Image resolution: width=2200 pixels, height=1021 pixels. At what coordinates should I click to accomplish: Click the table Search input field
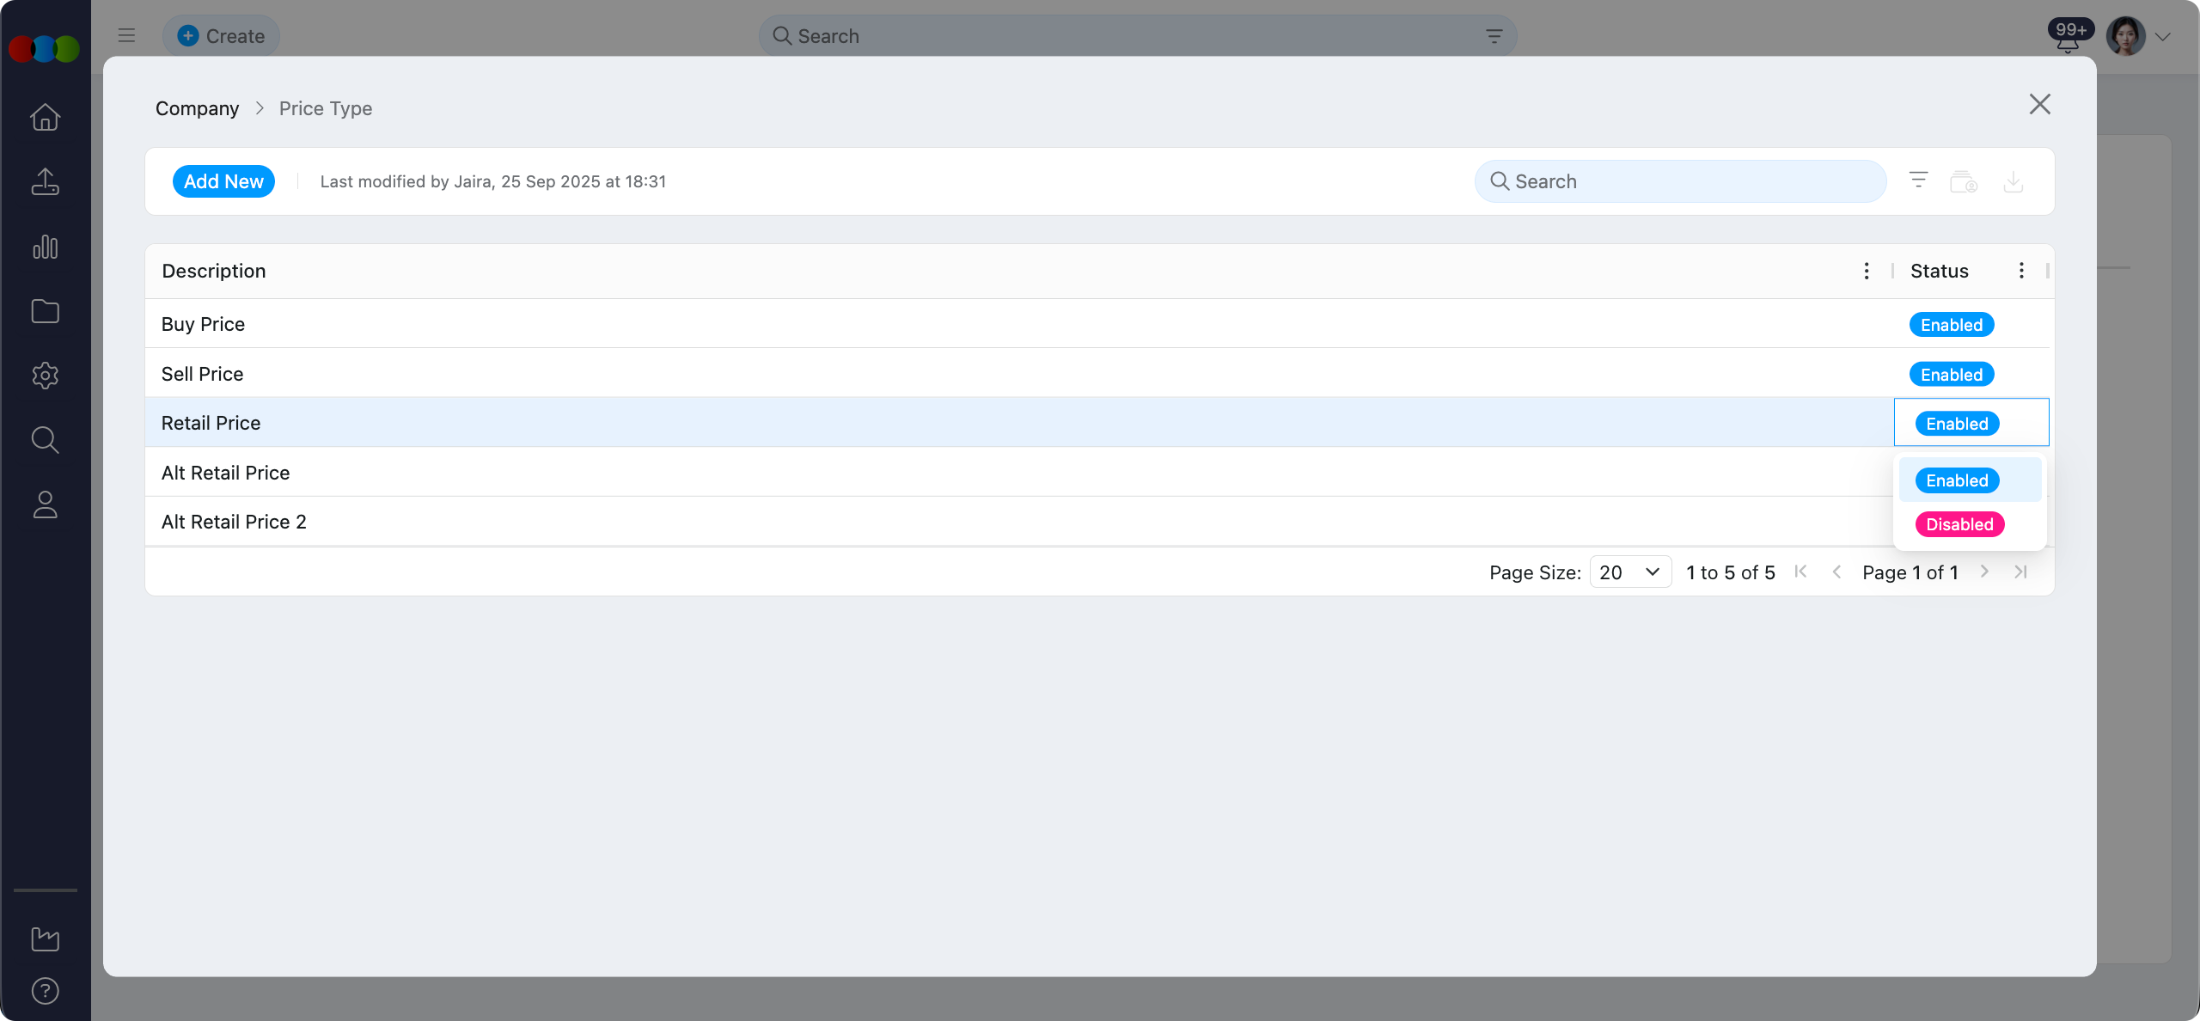(x=1680, y=181)
